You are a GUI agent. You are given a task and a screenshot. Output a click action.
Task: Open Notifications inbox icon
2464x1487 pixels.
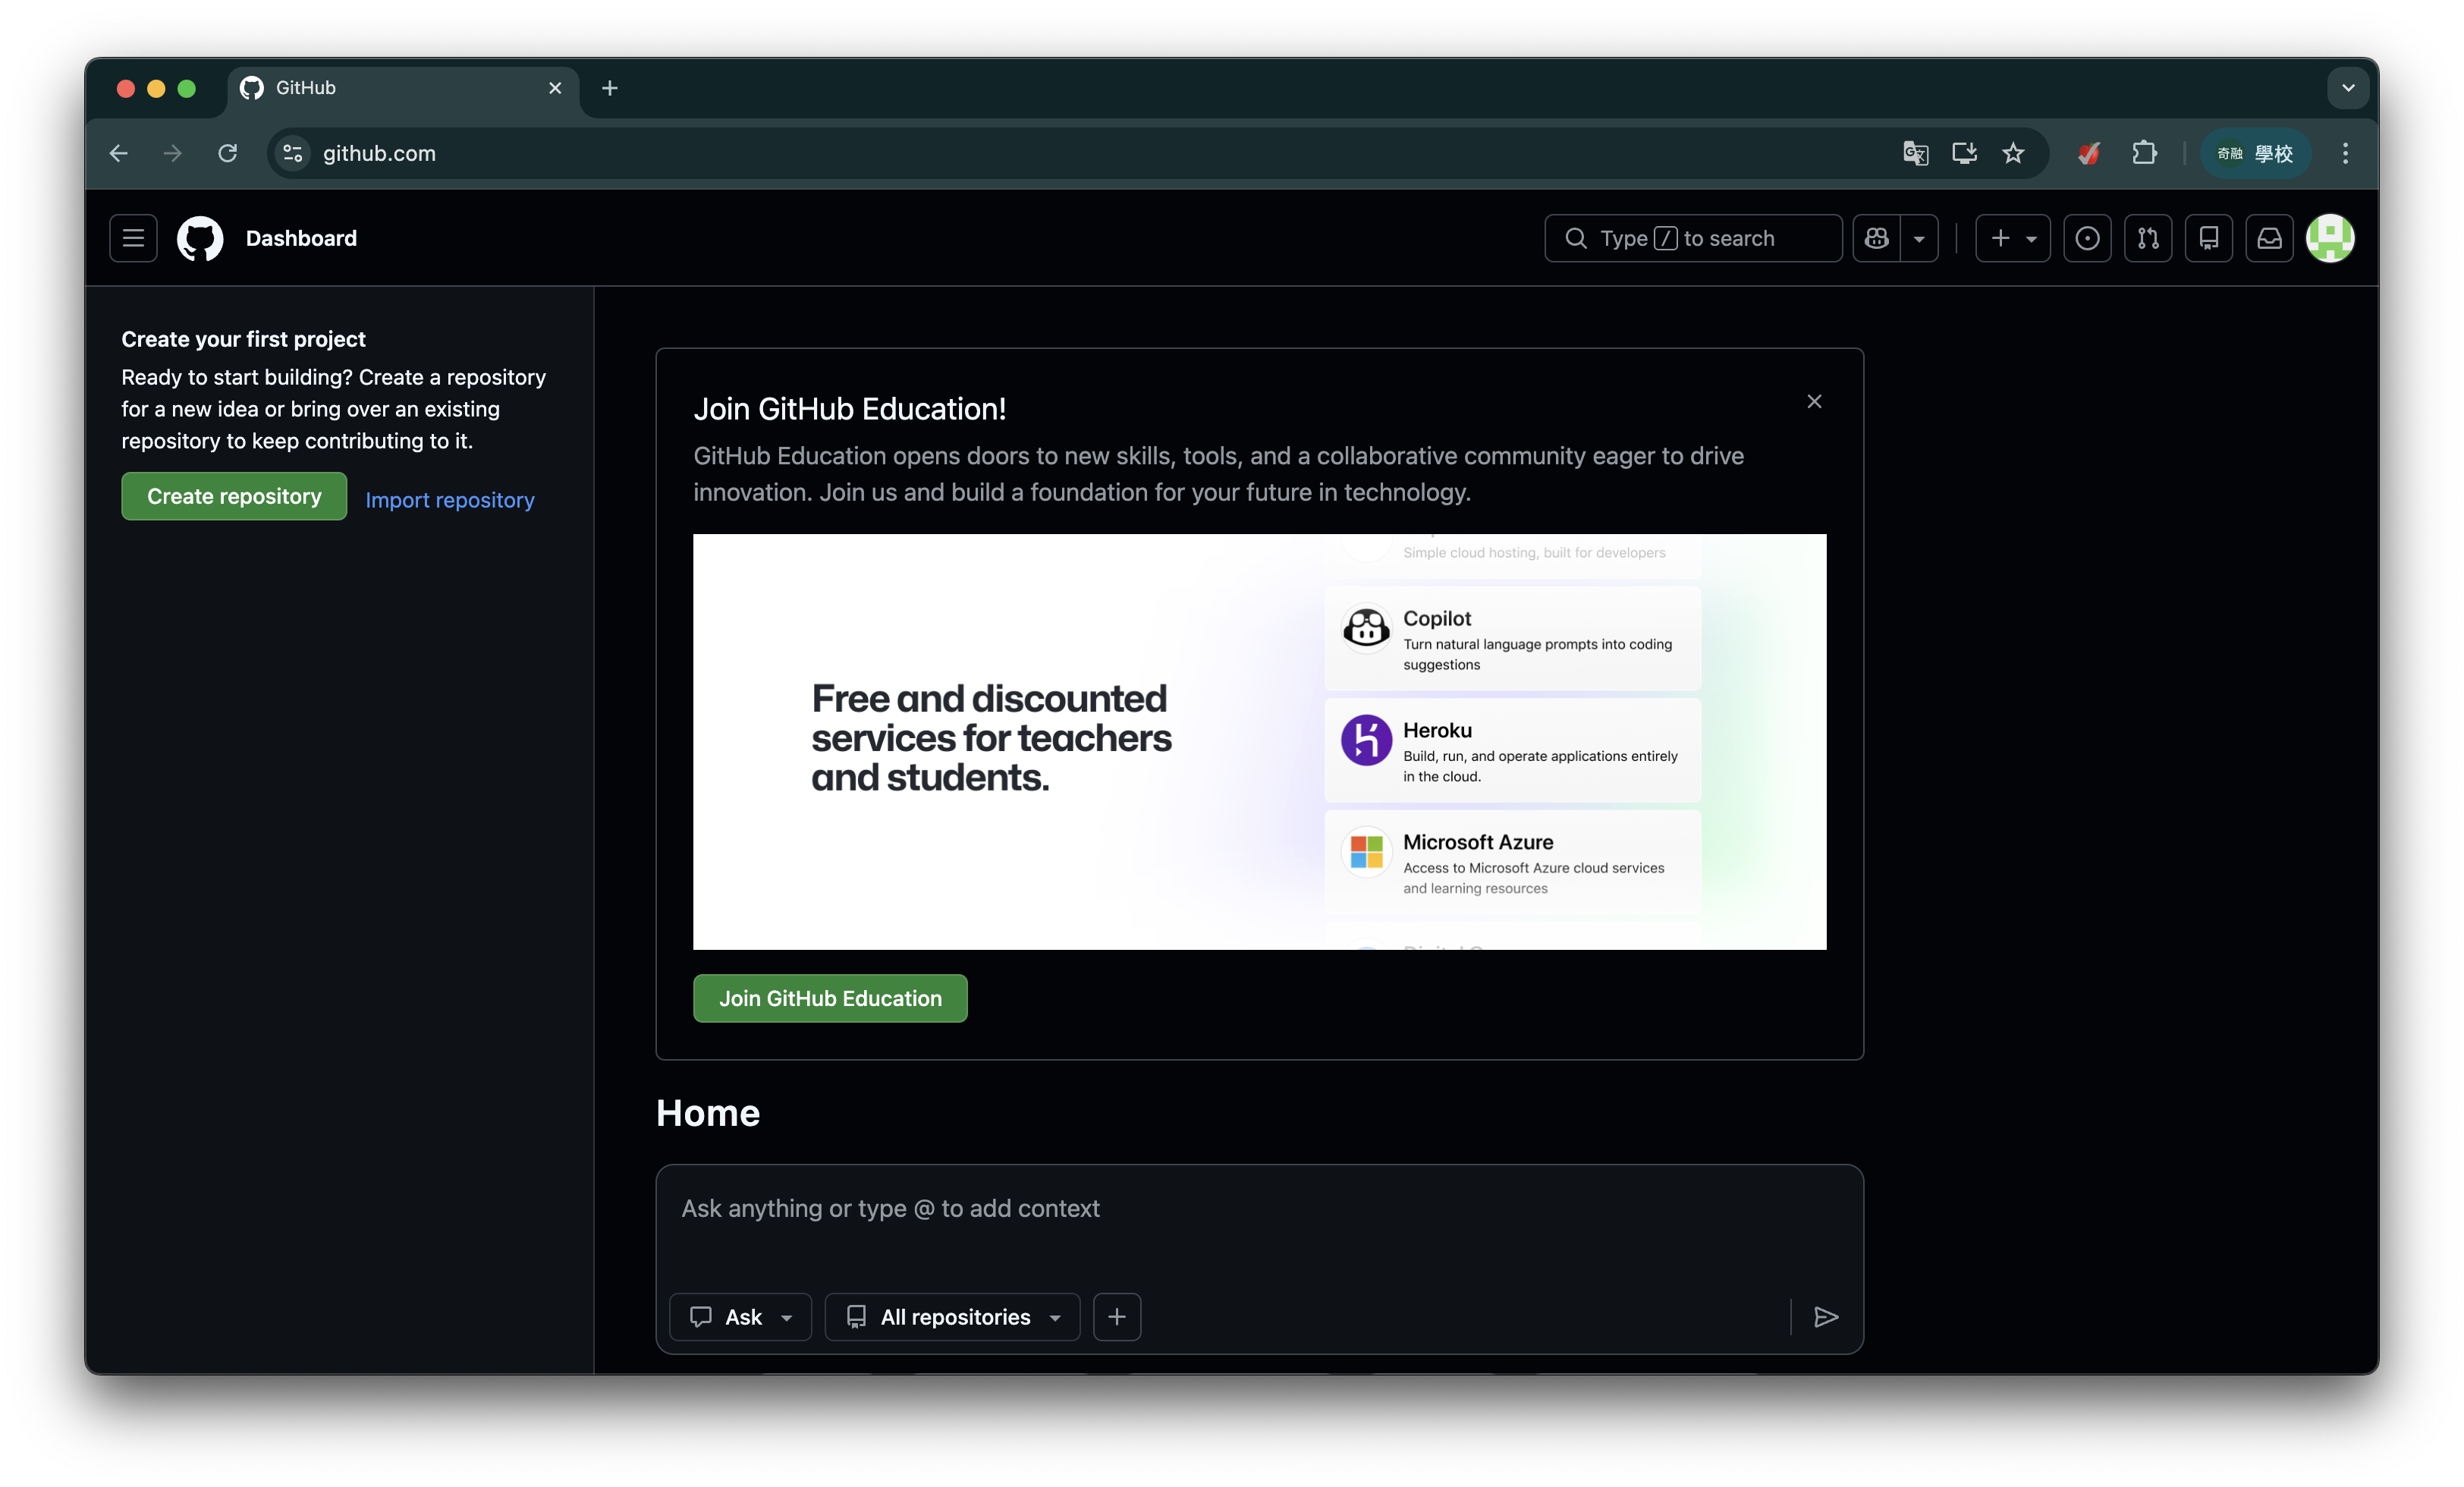2269,238
